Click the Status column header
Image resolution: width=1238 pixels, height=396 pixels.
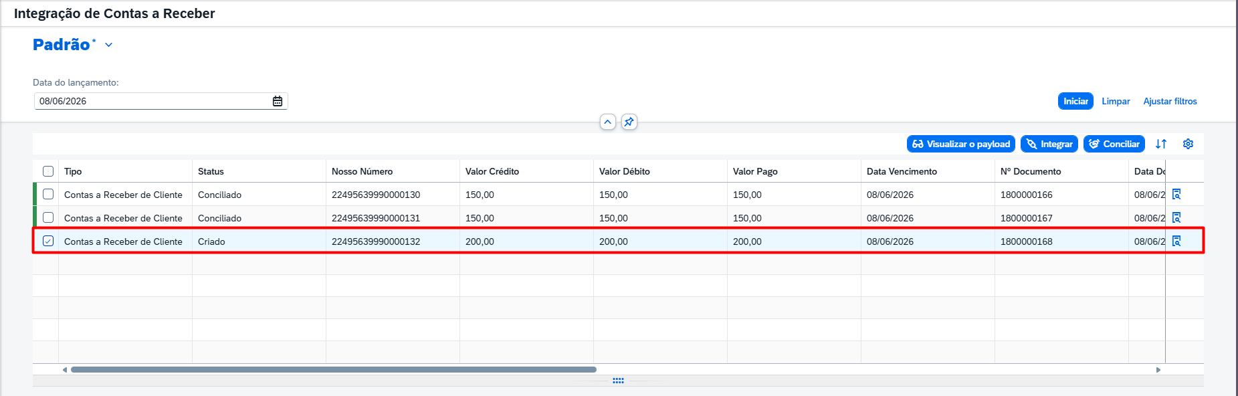click(x=259, y=171)
